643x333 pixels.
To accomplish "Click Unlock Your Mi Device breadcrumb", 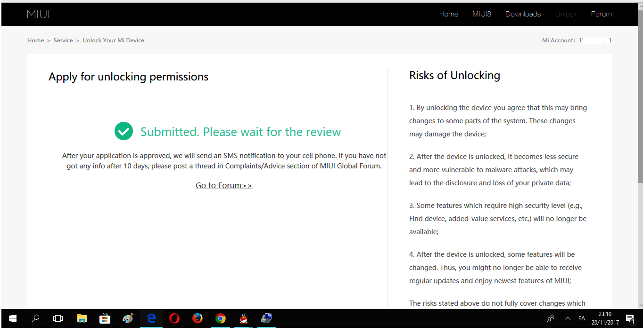I will click(x=114, y=40).
